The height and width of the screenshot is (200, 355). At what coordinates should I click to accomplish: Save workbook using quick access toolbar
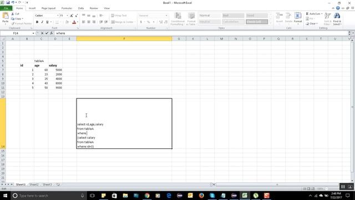pyautogui.click(x=8, y=2)
